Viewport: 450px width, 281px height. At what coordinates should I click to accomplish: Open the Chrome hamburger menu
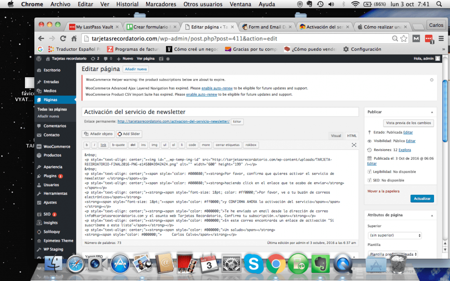(x=441, y=38)
